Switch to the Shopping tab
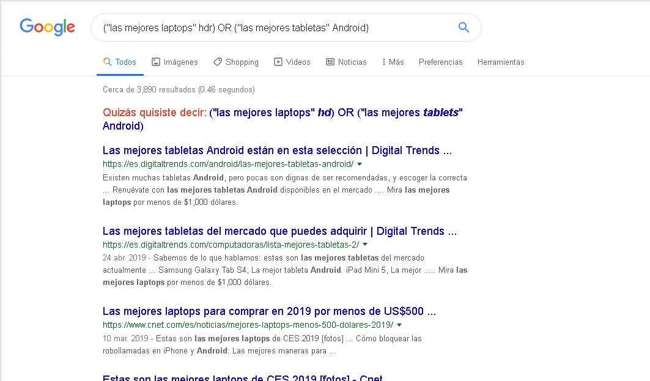 pyautogui.click(x=236, y=62)
